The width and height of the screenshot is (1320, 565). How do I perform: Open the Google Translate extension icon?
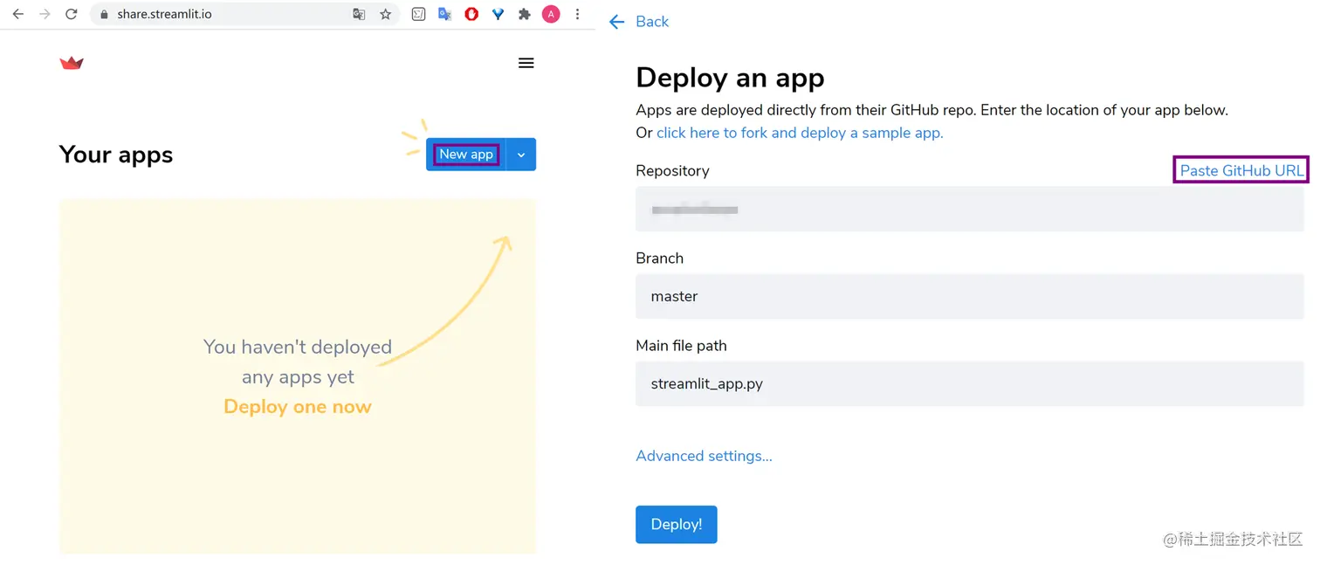pyautogui.click(x=445, y=14)
